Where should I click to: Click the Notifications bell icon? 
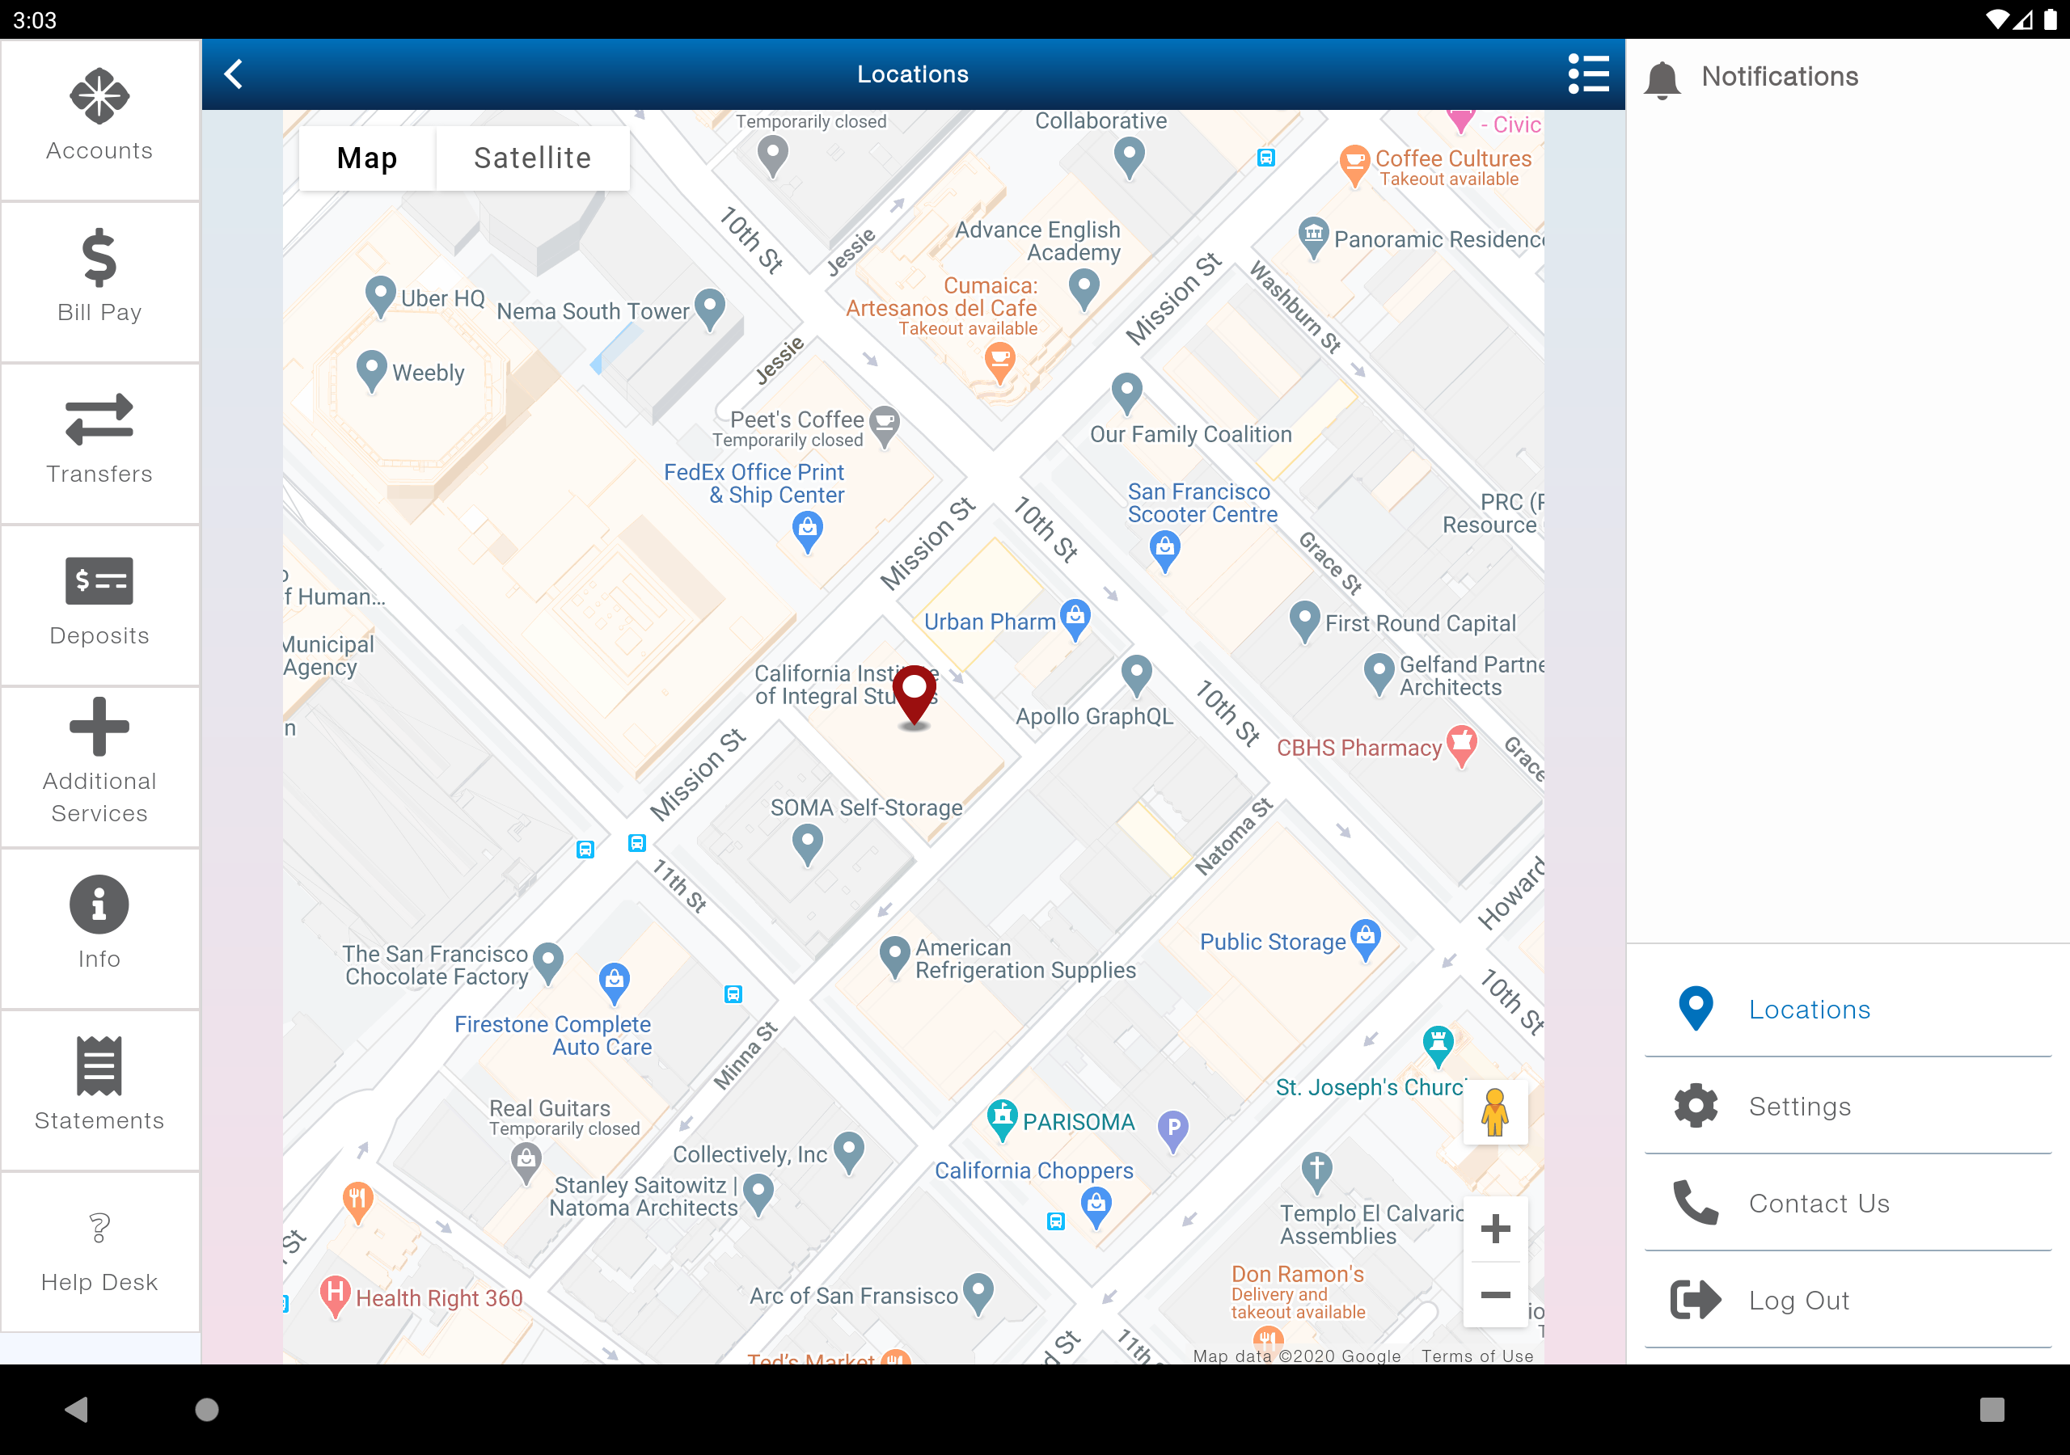(x=1662, y=78)
